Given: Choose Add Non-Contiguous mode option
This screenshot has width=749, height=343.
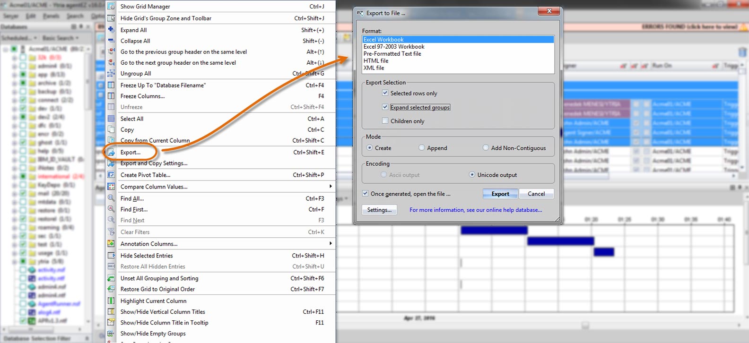Looking at the screenshot, I should point(486,148).
